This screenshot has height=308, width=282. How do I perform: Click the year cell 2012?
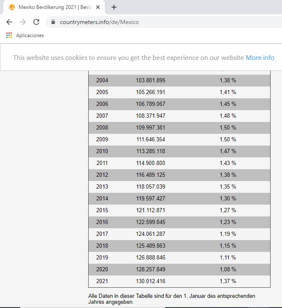click(x=102, y=175)
